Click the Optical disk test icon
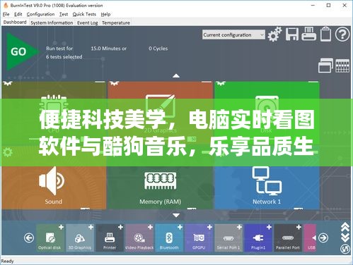The height and width of the screenshot is (265, 353). click(x=50, y=238)
